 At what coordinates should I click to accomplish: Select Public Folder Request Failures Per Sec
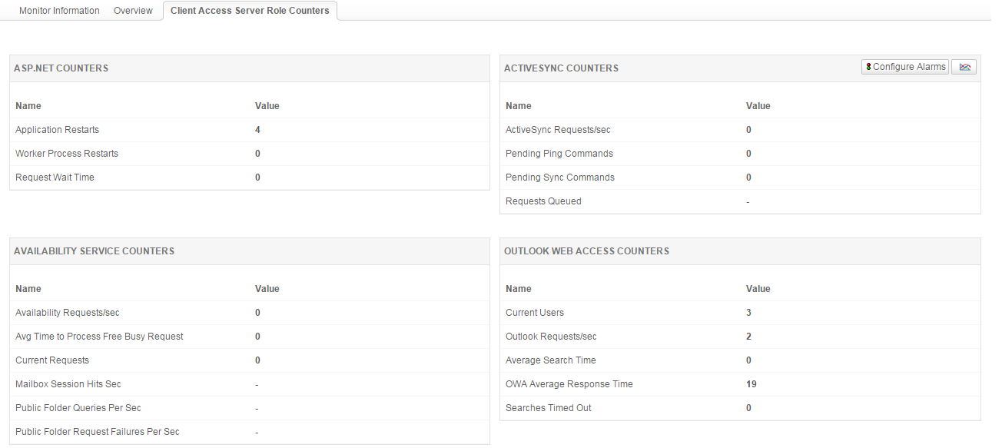(x=98, y=432)
